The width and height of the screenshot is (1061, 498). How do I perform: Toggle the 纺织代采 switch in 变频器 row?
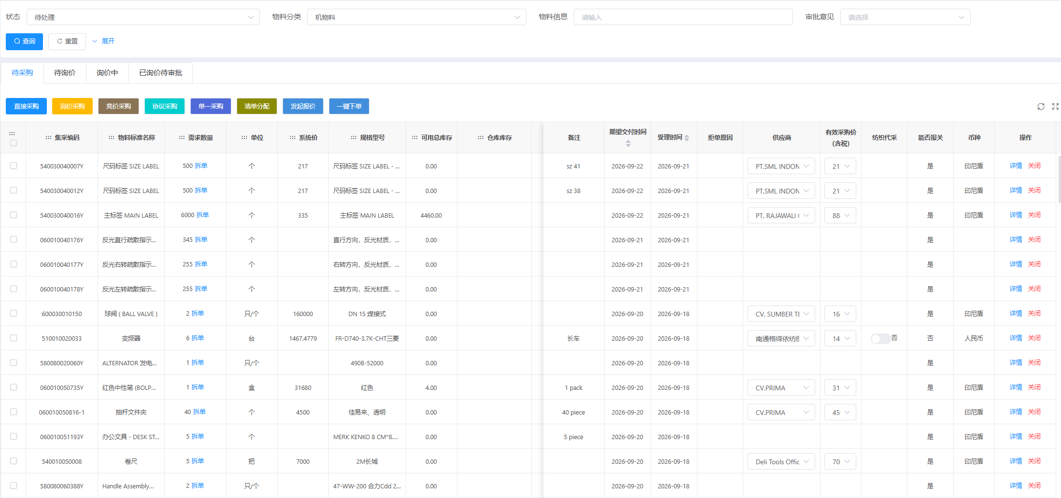(880, 339)
